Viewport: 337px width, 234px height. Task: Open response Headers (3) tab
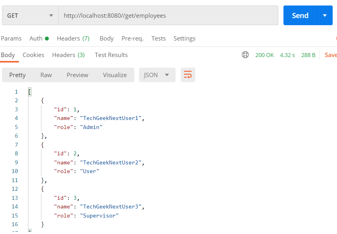69,55
